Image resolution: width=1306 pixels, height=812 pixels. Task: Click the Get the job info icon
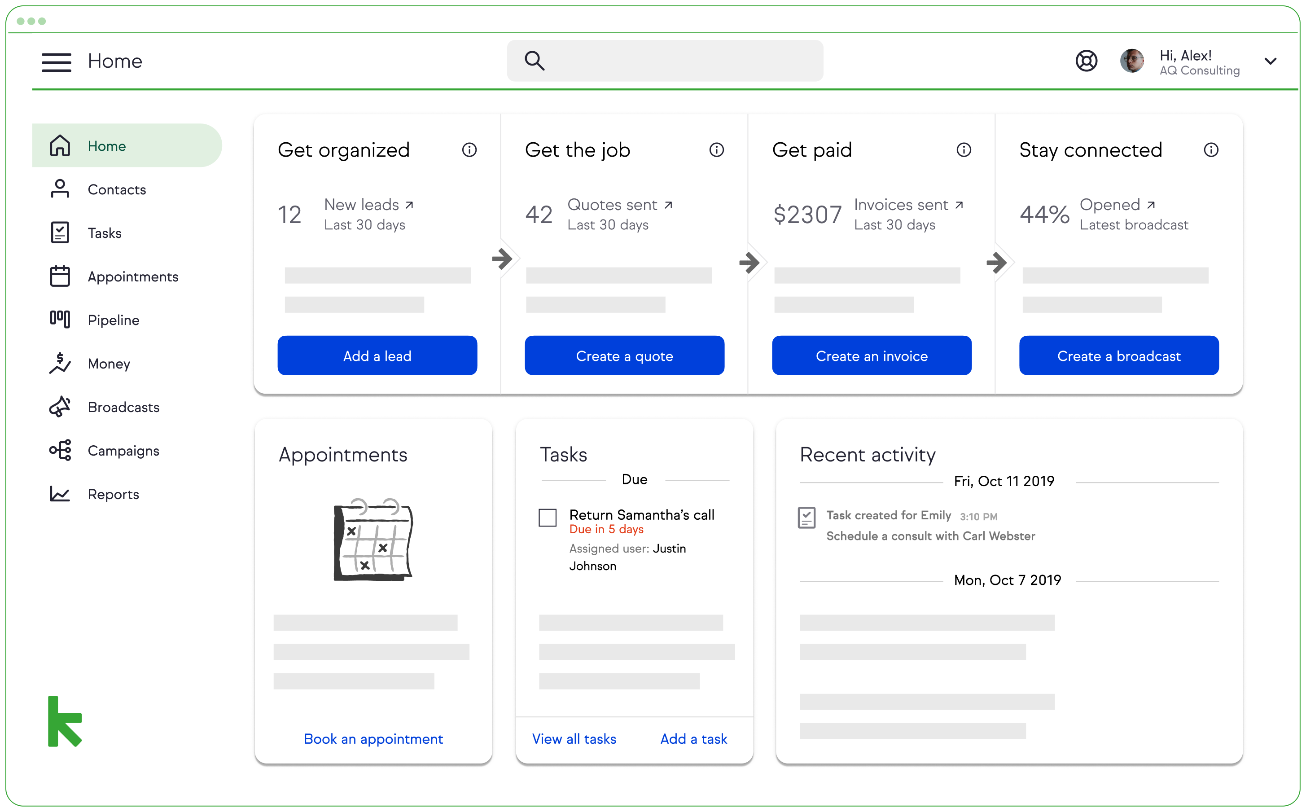click(716, 150)
